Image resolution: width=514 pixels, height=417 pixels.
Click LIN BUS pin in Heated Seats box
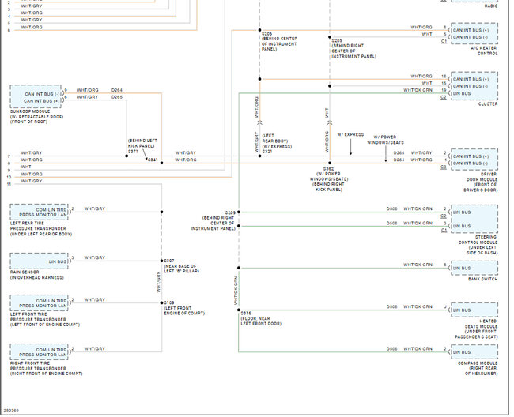pyautogui.click(x=462, y=310)
